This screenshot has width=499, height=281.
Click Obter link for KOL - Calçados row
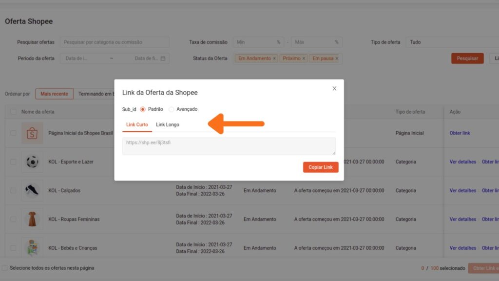[x=490, y=191]
